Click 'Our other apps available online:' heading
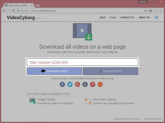 click(49, 94)
